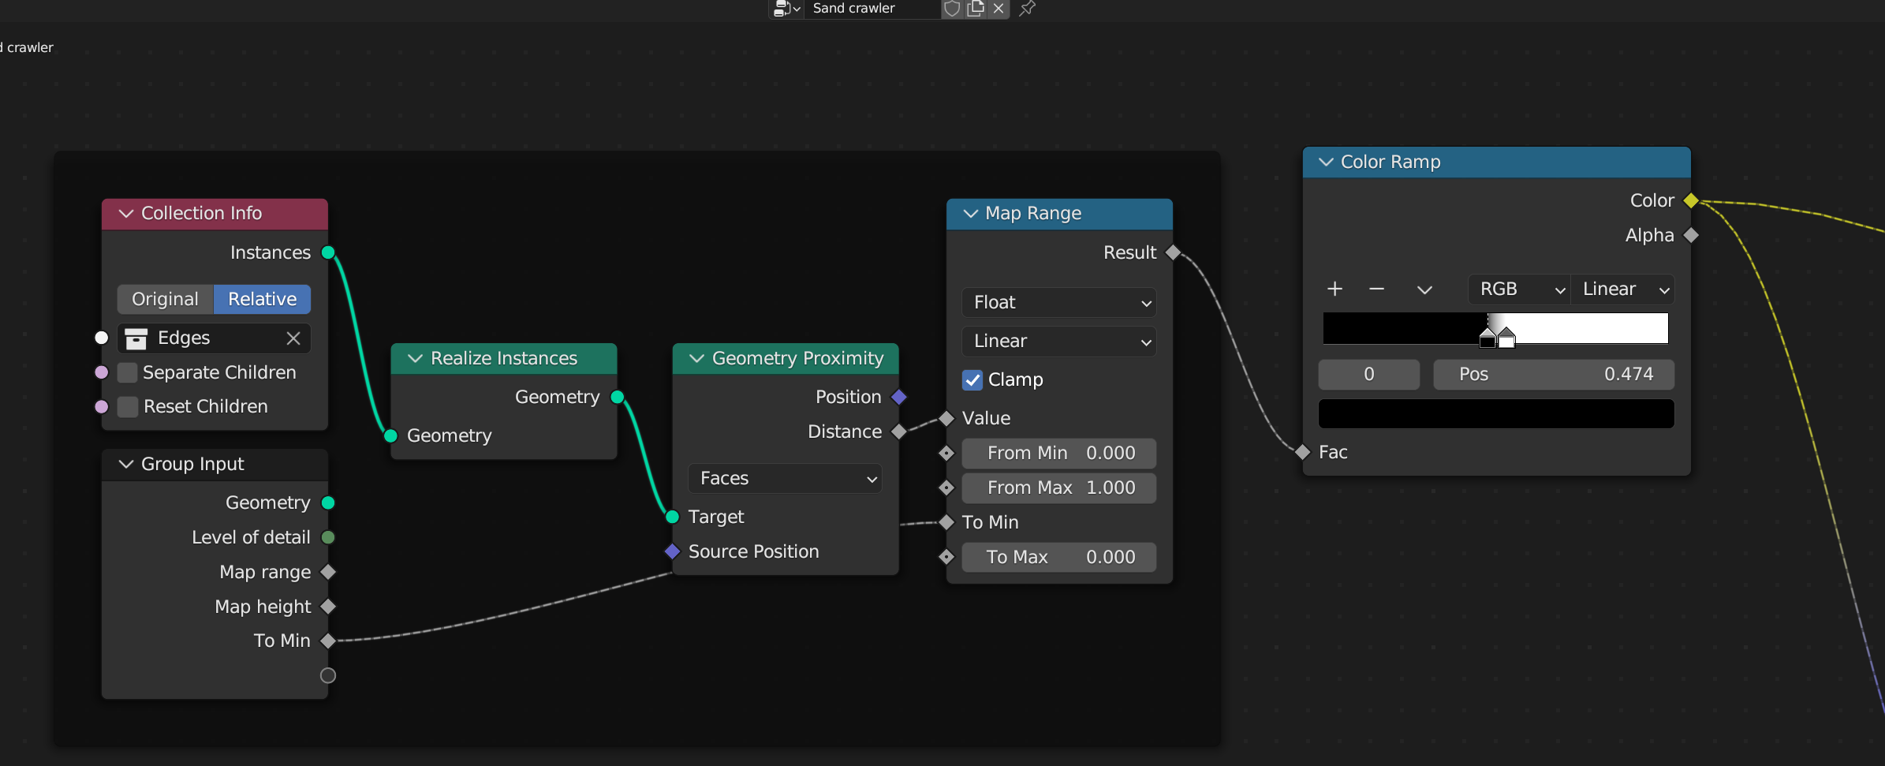Remove color stop with minus icon

pyautogui.click(x=1377, y=289)
